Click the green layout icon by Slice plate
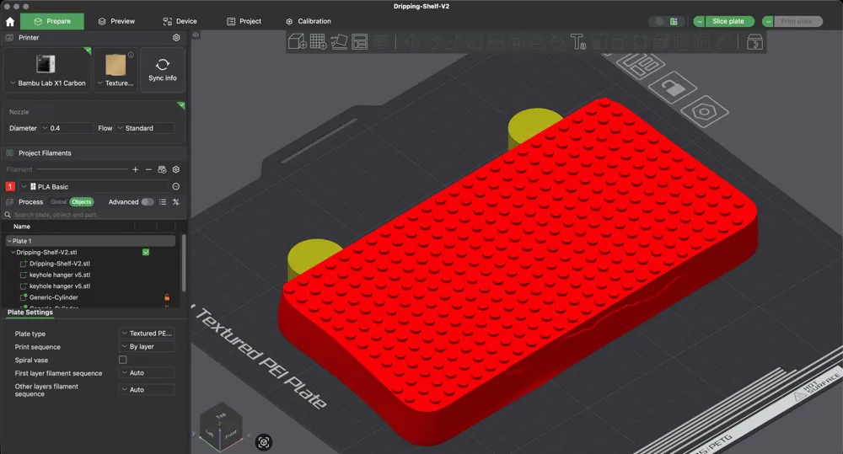This screenshot has width=843, height=454. [674, 22]
